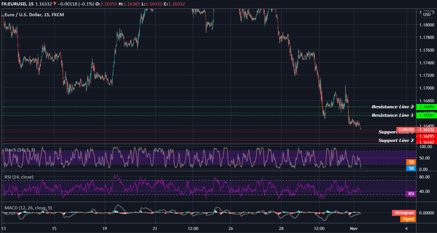The height and width of the screenshot is (233, 437).
Task: Click the EURUSD current price tag
Action: tap(406, 130)
